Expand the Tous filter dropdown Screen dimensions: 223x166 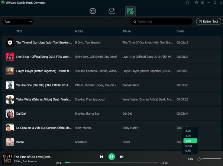click(17, 22)
